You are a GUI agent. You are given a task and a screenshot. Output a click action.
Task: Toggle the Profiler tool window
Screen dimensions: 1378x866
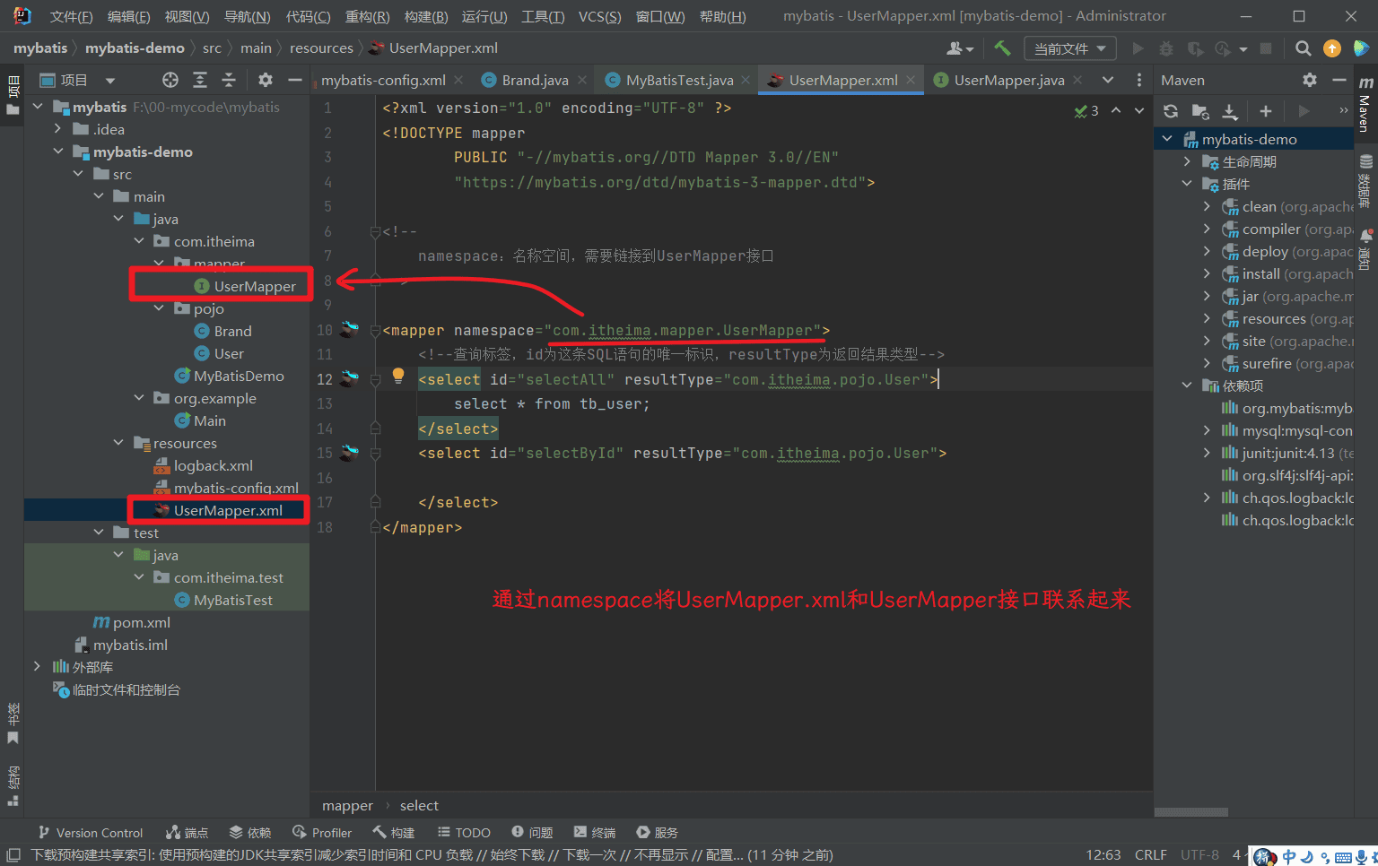pos(322,833)
